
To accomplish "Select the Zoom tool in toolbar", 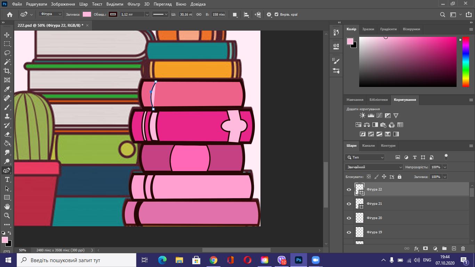I will point(7,216).
